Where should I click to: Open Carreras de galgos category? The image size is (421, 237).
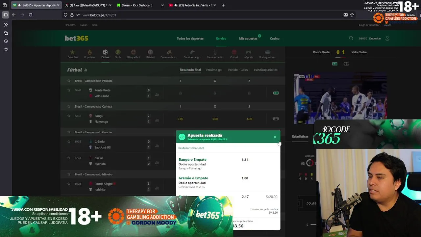tap(192, 54)
